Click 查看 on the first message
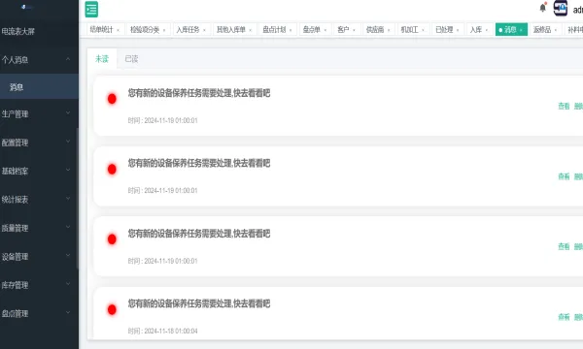Image resolution: width=583 pixels, height=349 pixels. pos(564,106)
